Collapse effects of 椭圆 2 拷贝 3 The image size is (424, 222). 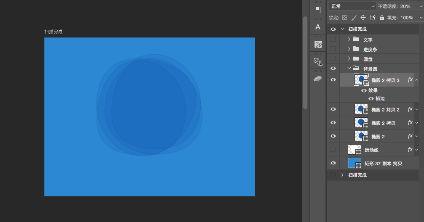point(417,80)
